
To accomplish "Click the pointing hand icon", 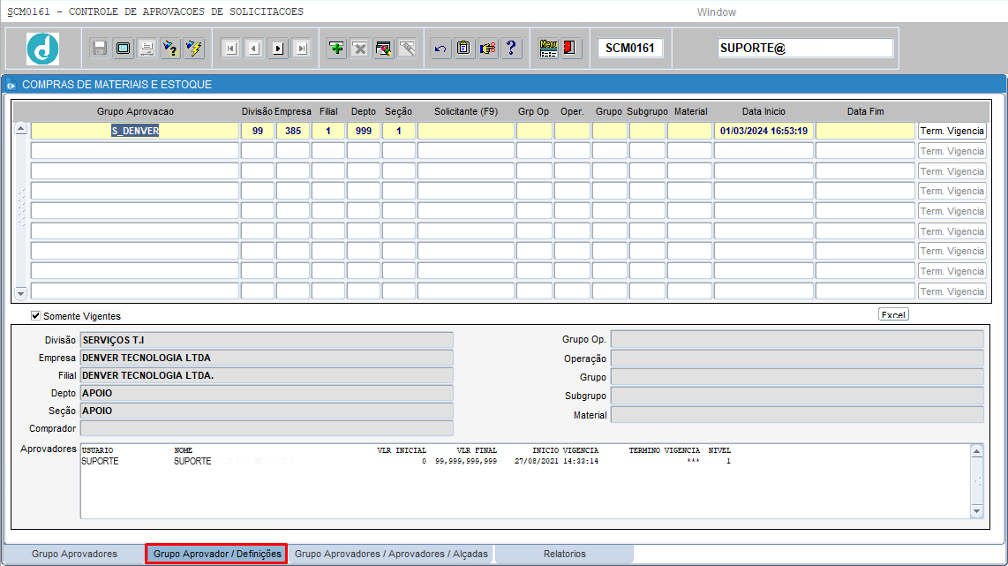I will click(488, 49).
